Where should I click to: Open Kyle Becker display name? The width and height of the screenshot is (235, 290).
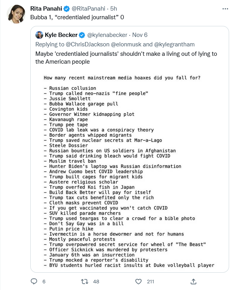(61, 35)
